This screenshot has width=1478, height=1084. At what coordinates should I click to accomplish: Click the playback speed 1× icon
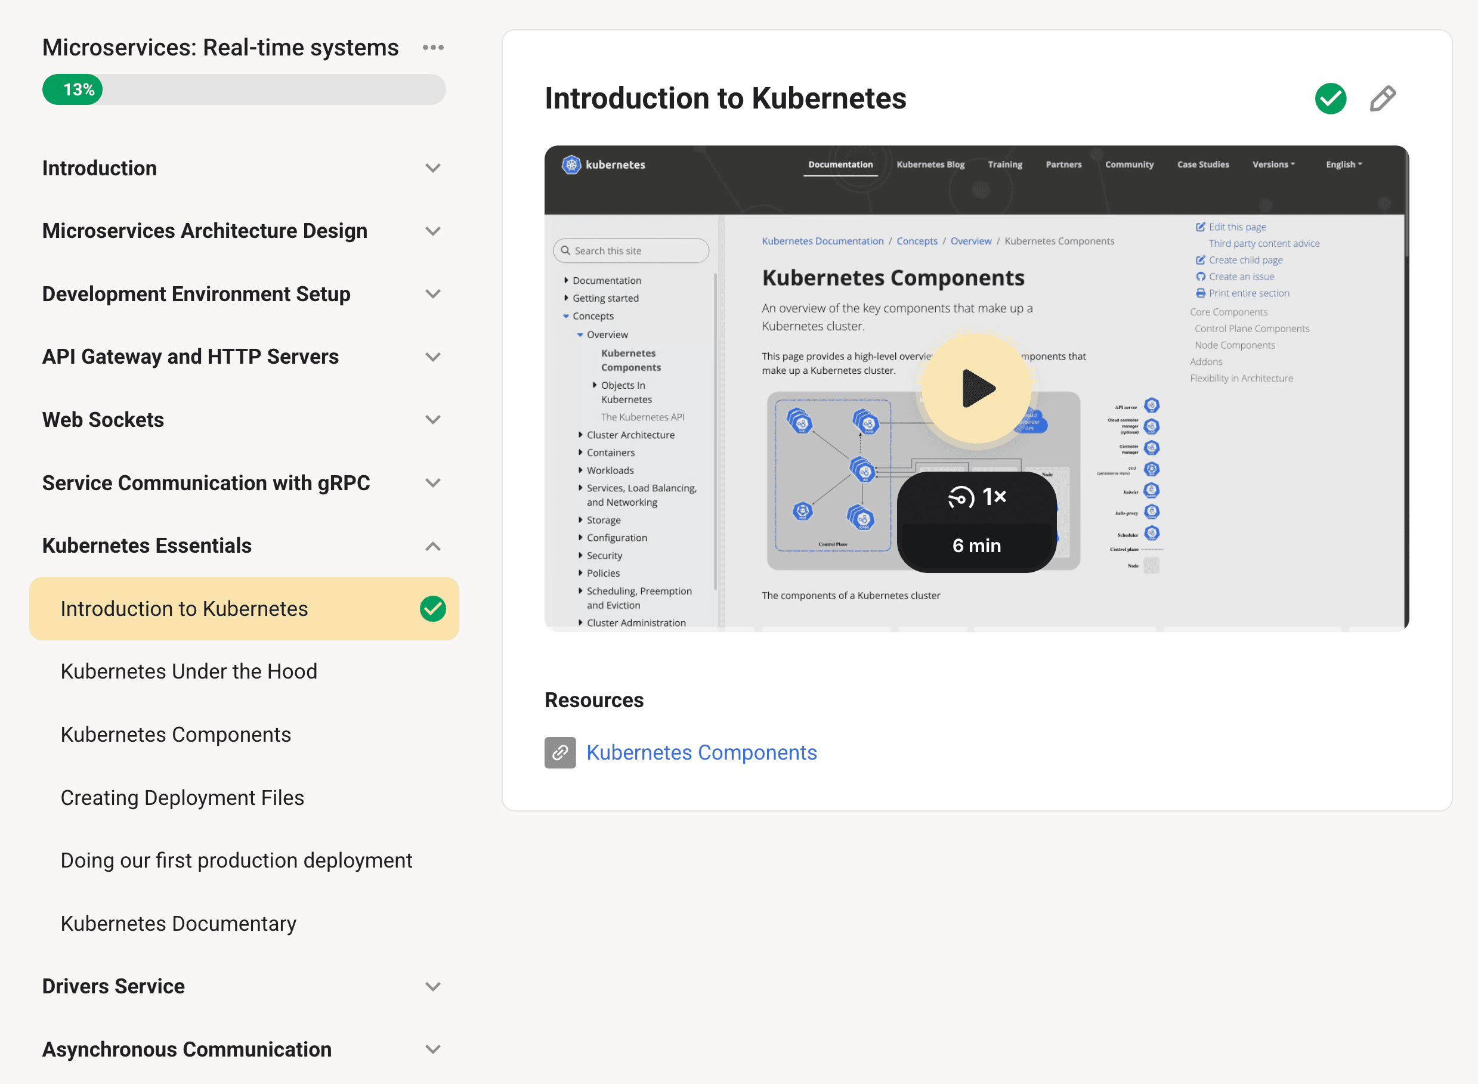click(x=976, y=497)
